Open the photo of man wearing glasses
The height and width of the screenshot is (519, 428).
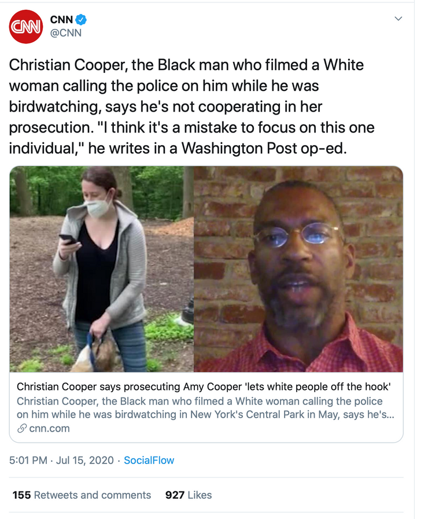pos(298,269)
